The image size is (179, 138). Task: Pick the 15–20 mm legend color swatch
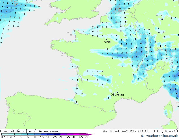(44, 134)
